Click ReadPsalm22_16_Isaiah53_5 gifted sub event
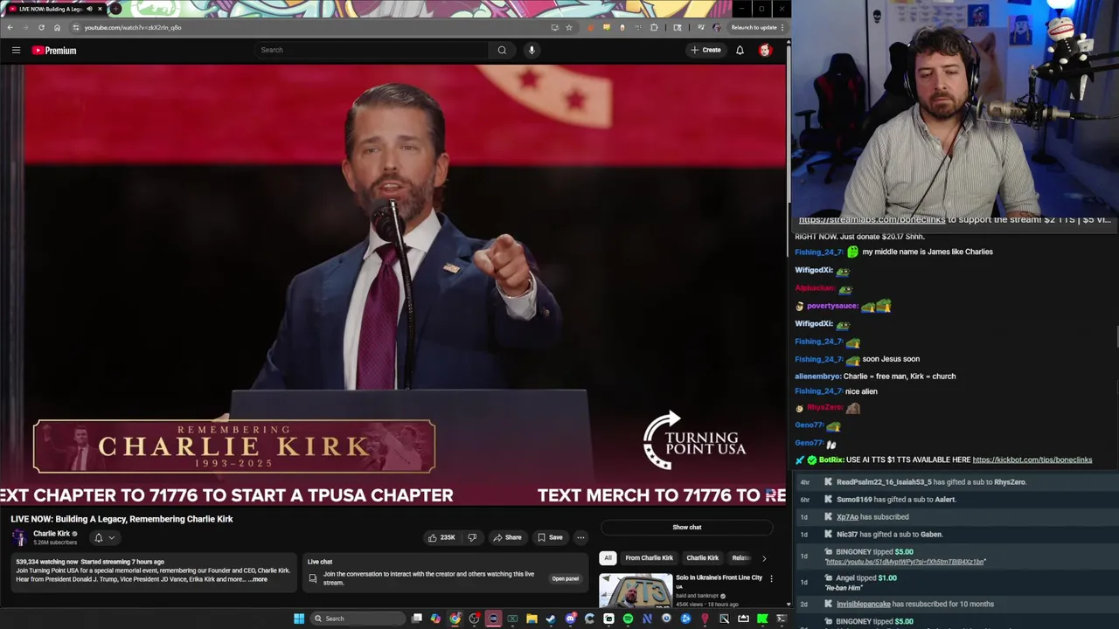The image size is (1119, 629). tap(931, 481)
